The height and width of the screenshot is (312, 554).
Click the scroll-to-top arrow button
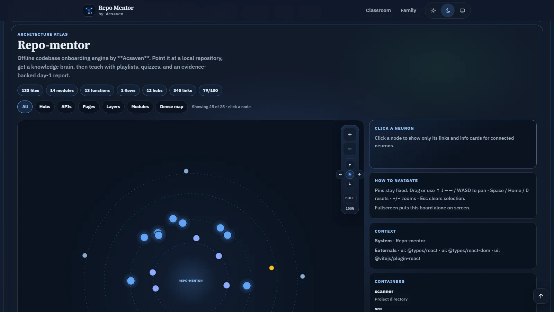[541, 296]
